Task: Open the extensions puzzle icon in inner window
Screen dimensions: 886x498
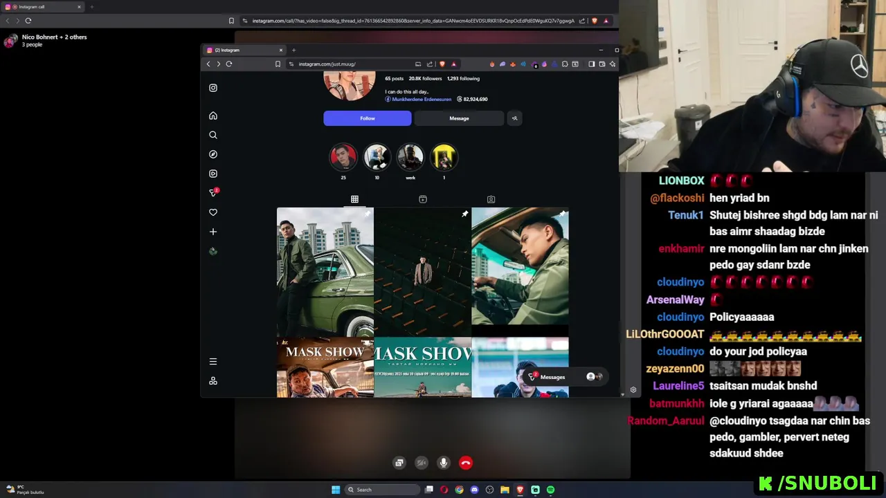Action: coord(565,64)
